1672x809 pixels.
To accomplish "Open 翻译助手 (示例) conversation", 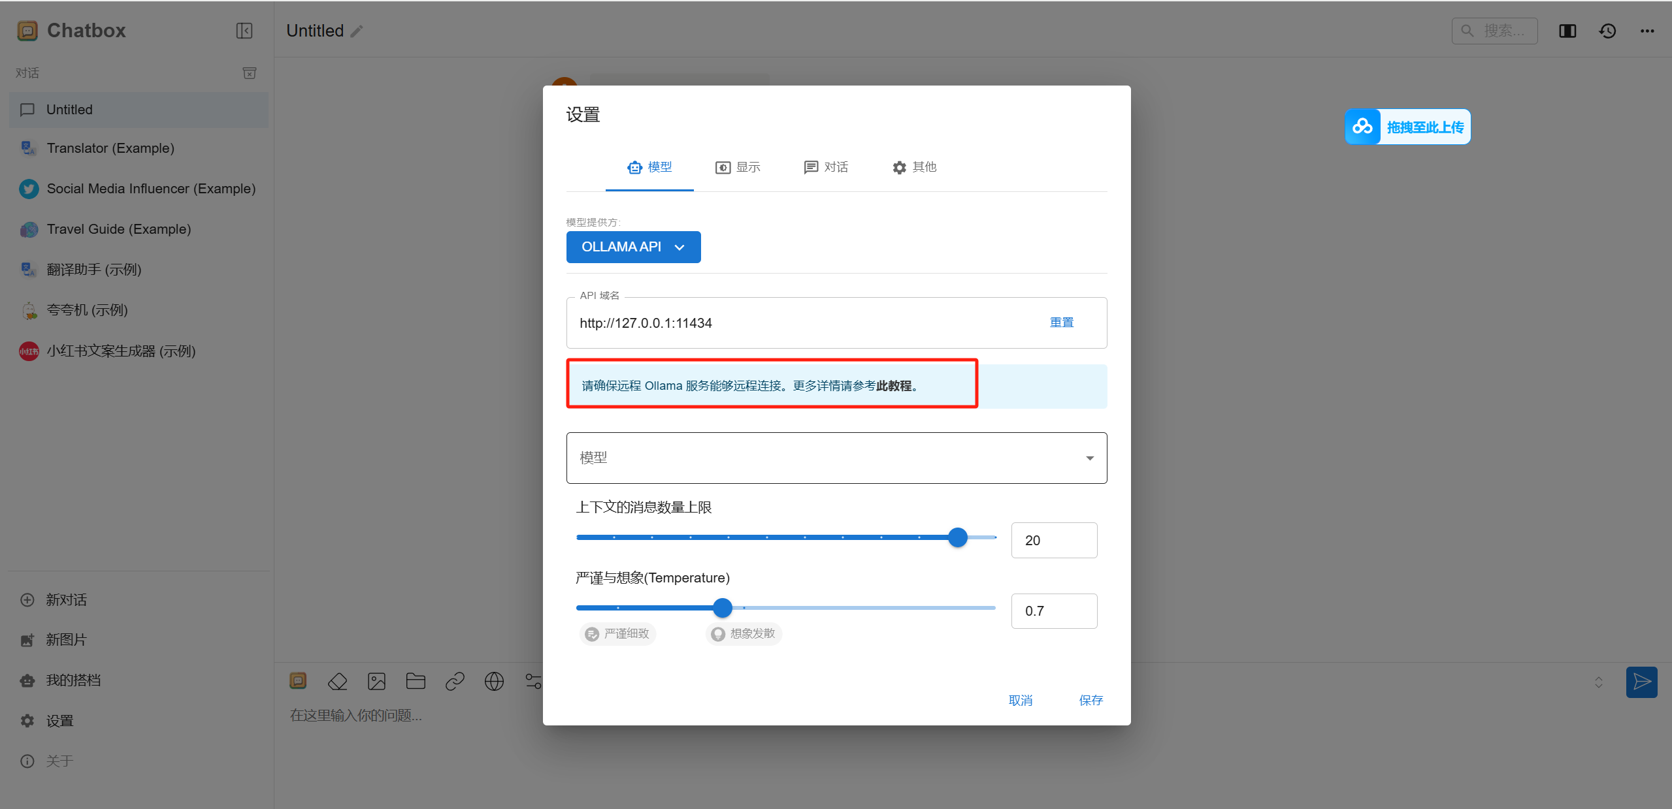I will 139,270.
